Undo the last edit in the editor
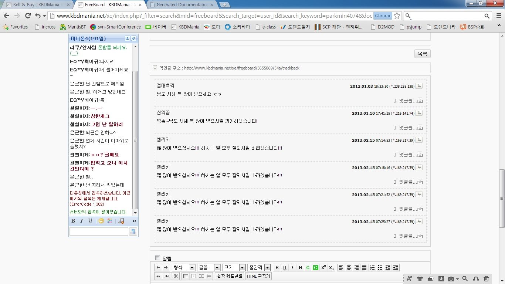 pyautogui.click(x=159, y=267)
